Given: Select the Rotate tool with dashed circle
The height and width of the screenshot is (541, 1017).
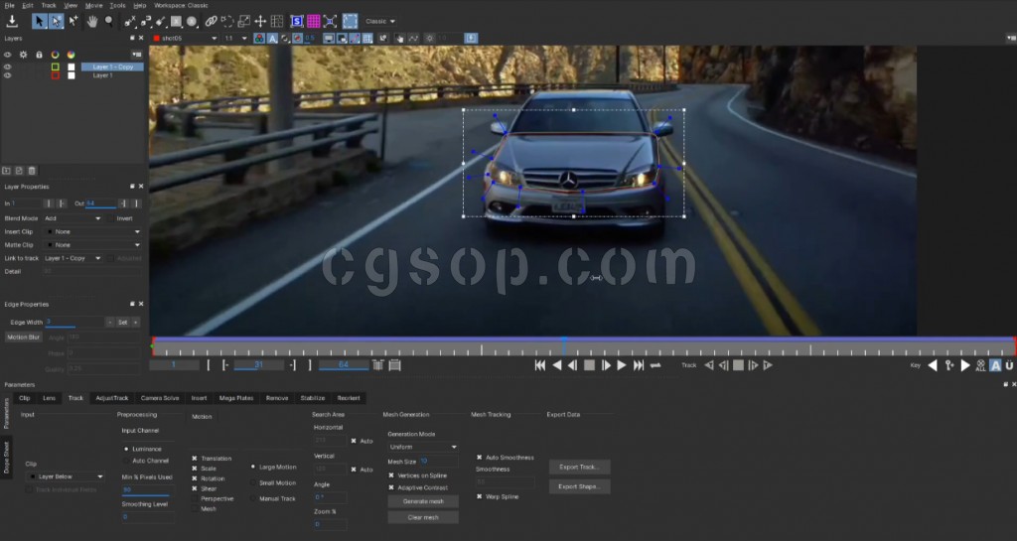Looking at the screenshot, I should [x=227, y=22].
